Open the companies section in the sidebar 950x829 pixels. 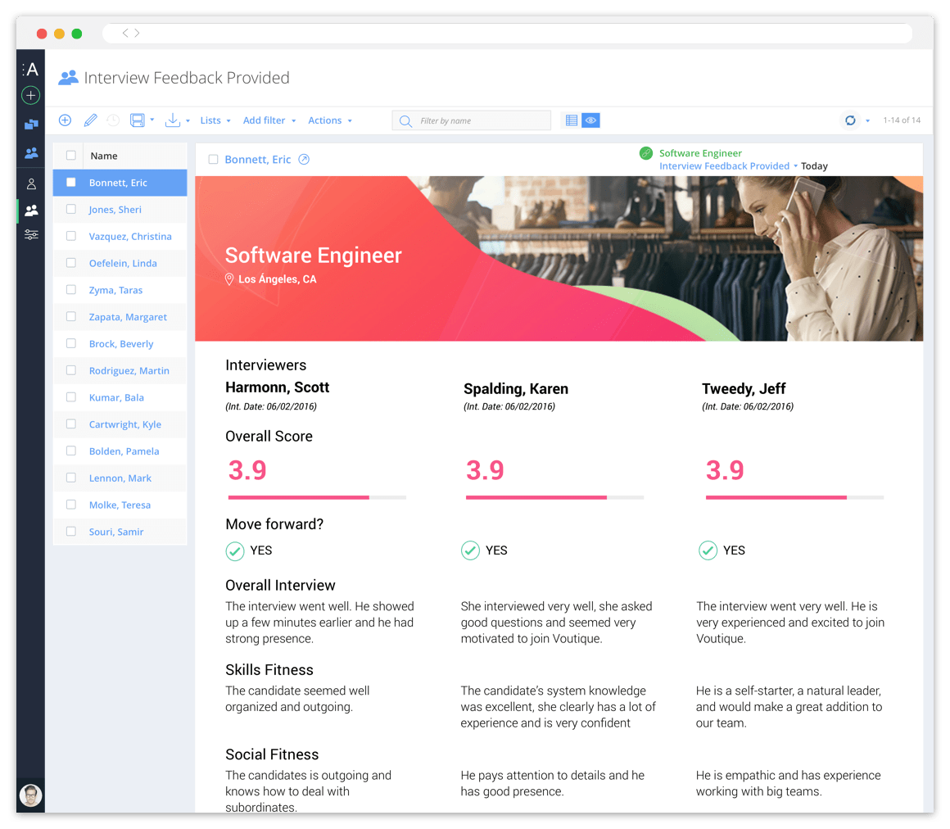tap(30, 125)
